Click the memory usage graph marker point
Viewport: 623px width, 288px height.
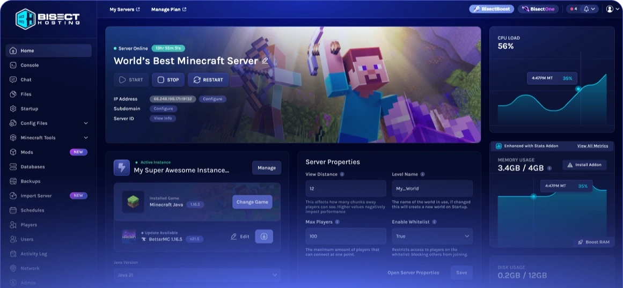(x=533, y=196)
